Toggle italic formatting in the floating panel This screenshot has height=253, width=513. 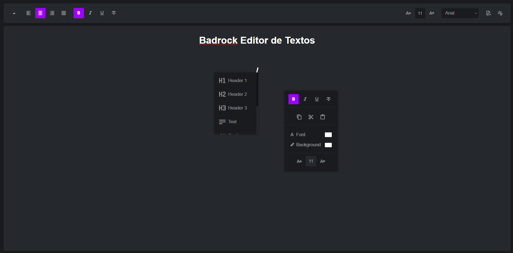click(x=305, y=99)
